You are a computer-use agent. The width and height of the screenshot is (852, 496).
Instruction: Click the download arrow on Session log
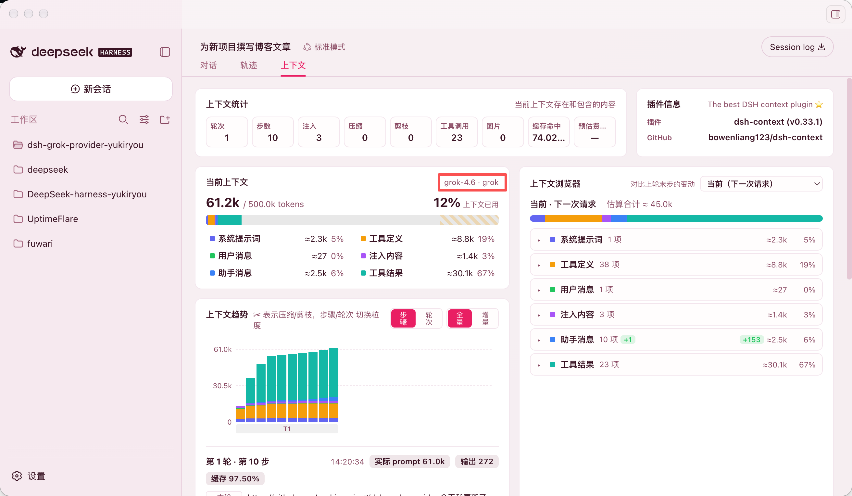coord(821,47)
